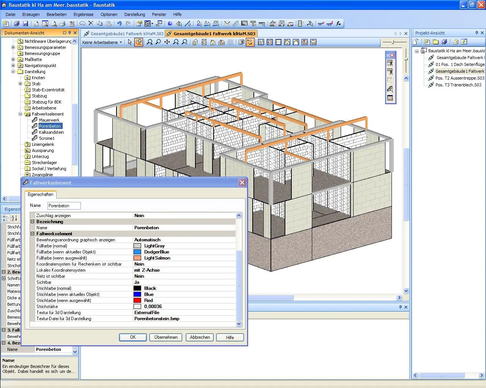Click the Name input field with Porenbeton

pos(64,206)
